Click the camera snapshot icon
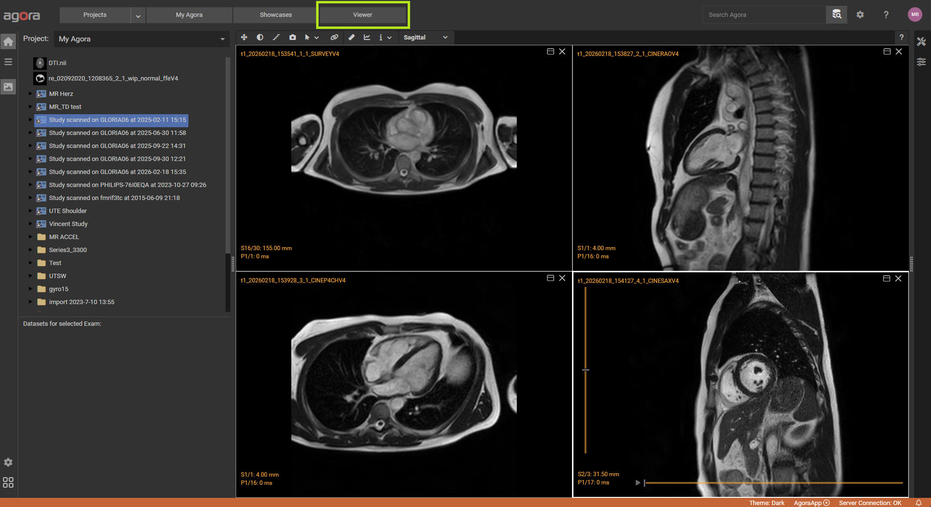 point(293,37)
